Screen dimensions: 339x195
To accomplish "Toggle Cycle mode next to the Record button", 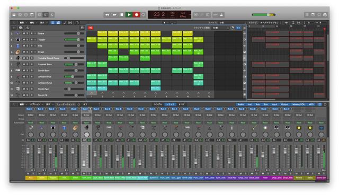I will (x=143, y=15).
